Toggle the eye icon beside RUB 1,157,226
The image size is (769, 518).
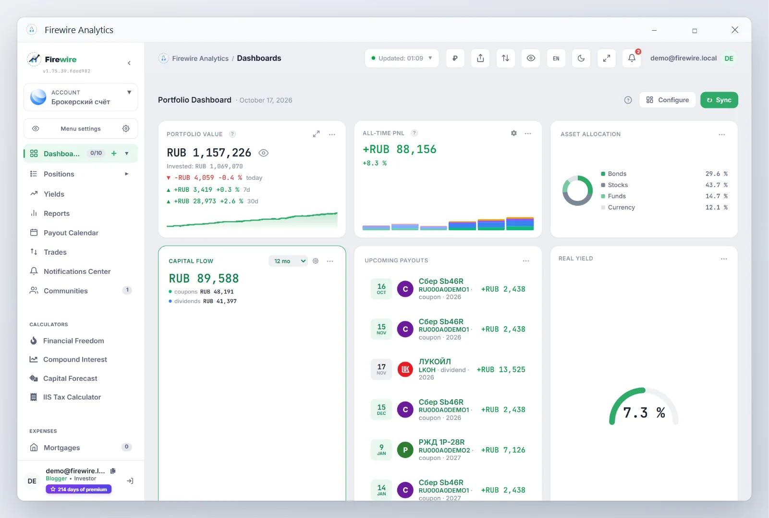tap(263, 153)
